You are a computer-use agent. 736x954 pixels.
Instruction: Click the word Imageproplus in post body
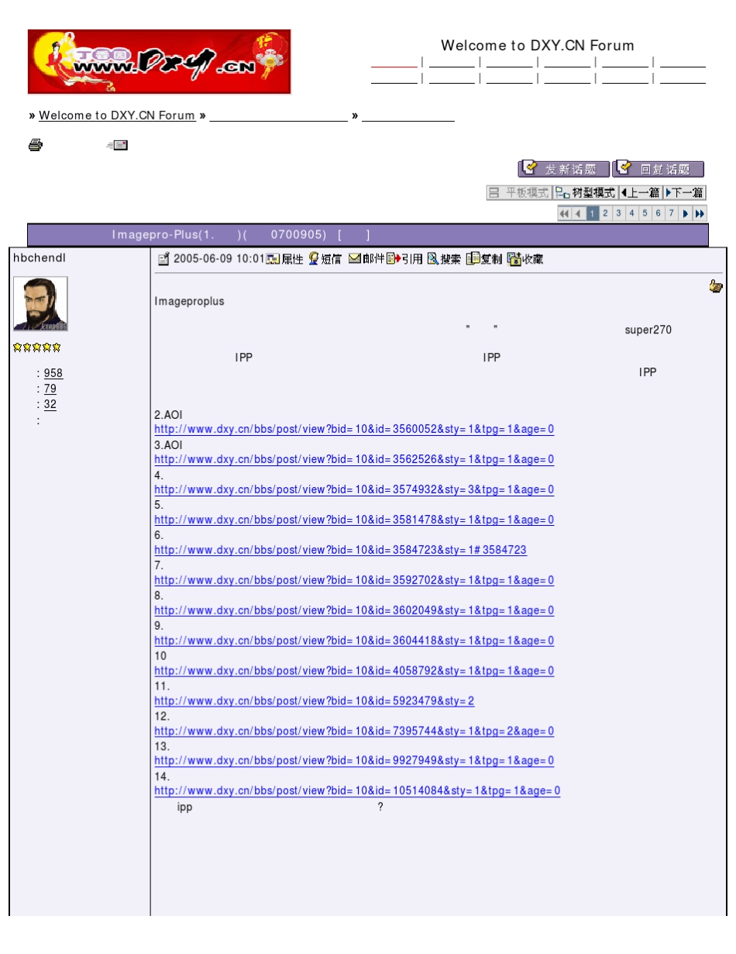coord(189,302)
